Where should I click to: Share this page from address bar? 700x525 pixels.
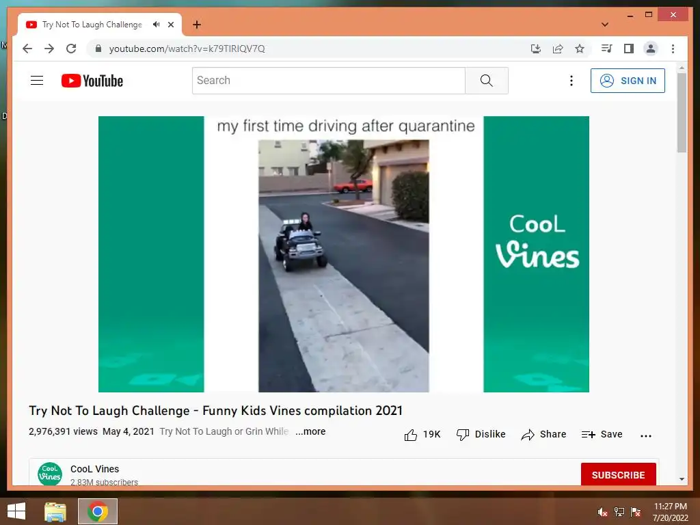tap(558, 49)
